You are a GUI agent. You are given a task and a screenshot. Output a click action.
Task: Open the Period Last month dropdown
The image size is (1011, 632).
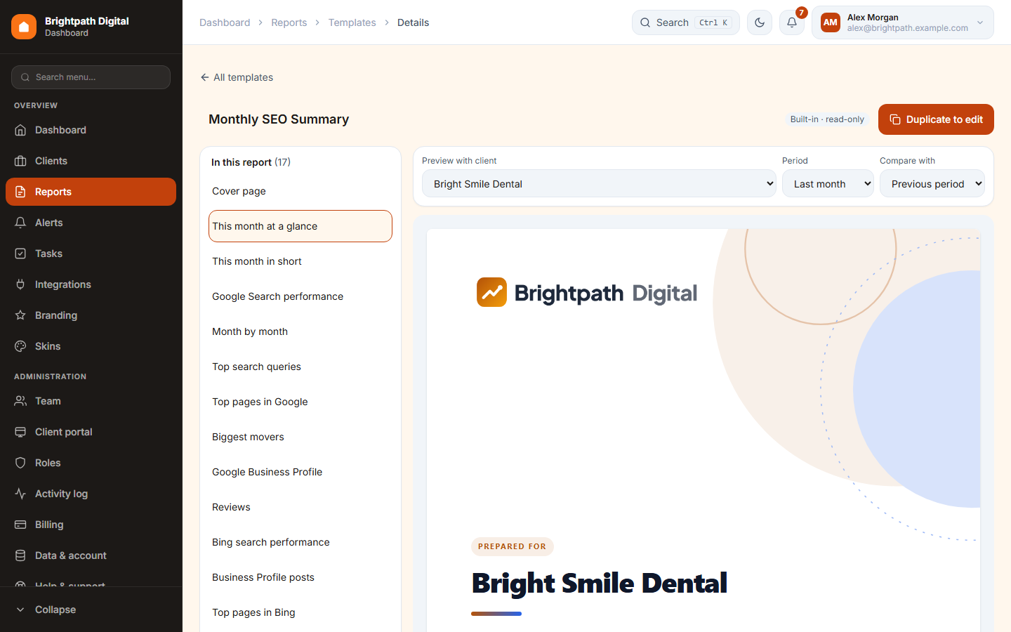click(x=828, y=183)
